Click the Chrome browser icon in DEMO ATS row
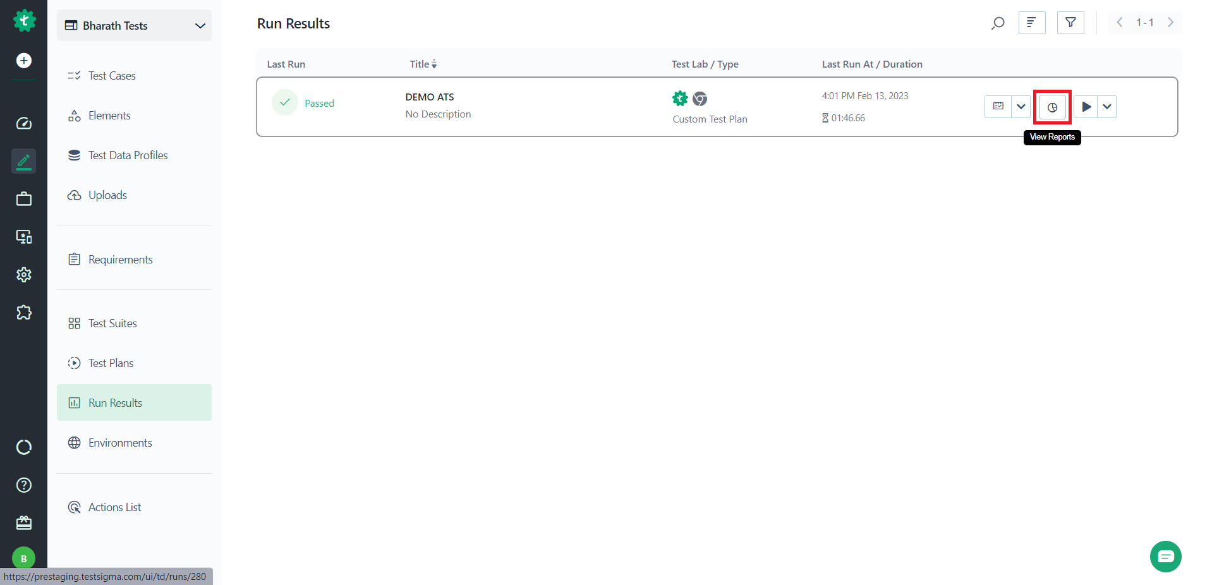Viewport: 1212px width, 585px height. pyautogui.click(x=700, y=99)
